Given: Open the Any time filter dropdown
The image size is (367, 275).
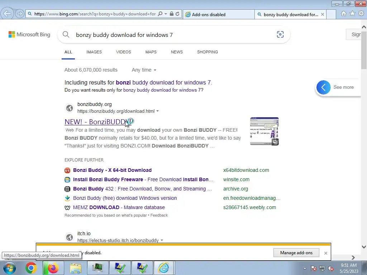Looking at the screenshot, I should coord(144,70).
